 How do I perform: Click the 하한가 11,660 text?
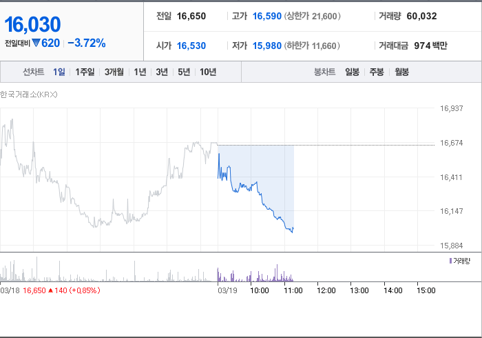(312, 46)
